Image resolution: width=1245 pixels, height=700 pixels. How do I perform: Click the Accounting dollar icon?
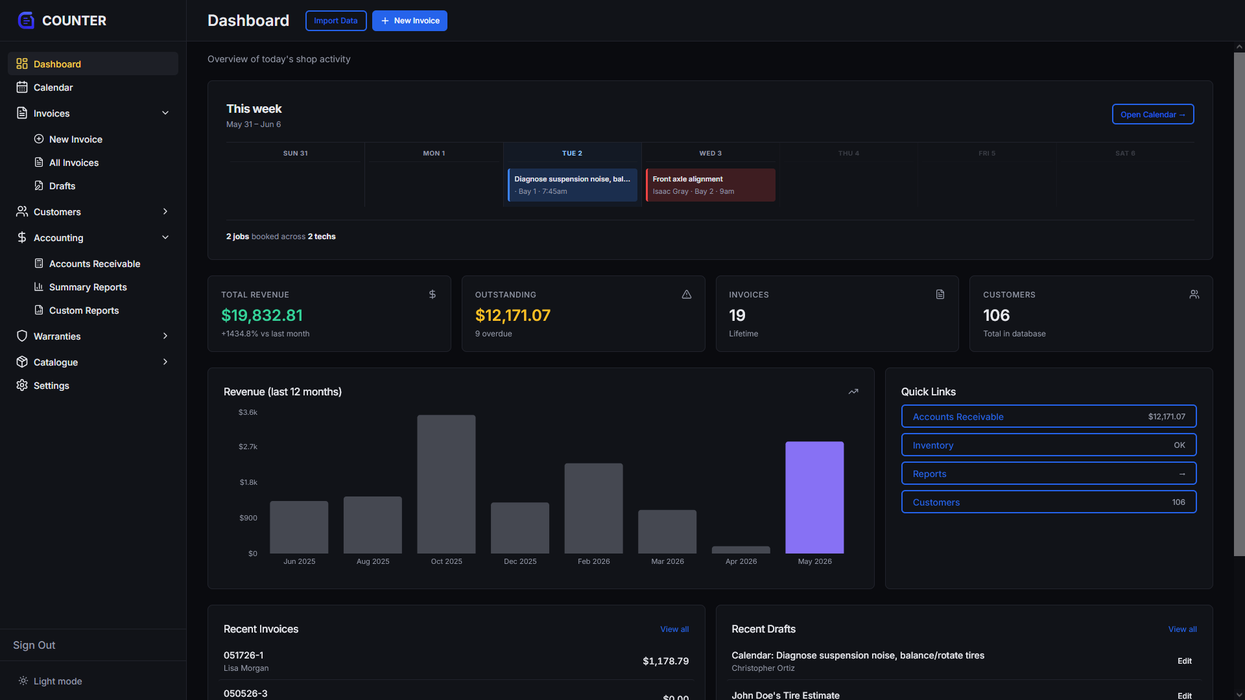click(x=22, y=237)
